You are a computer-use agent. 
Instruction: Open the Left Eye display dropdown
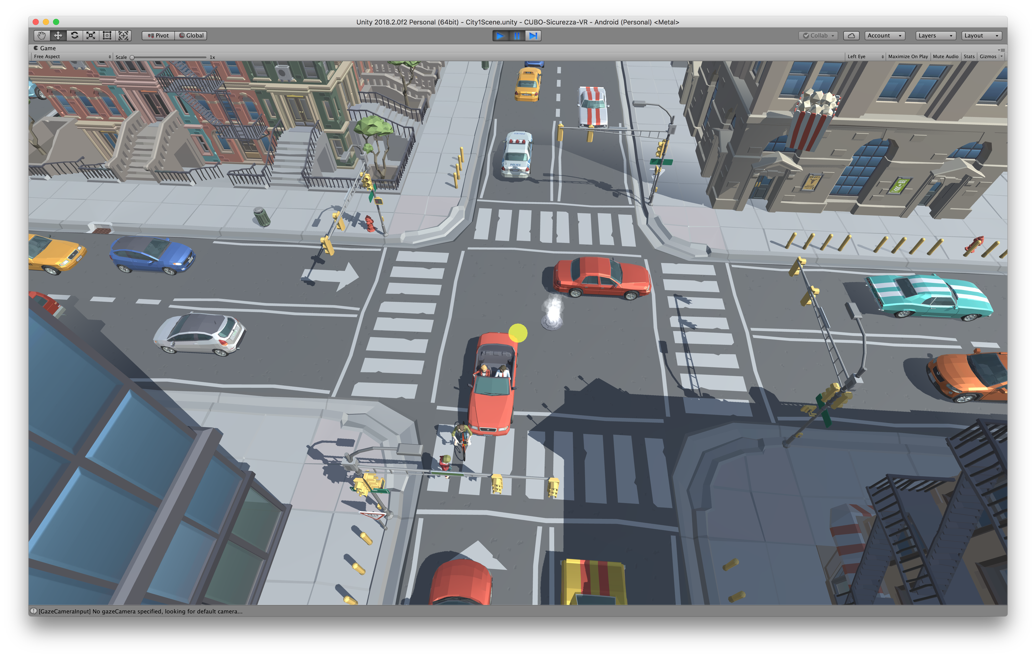point(864,56)
